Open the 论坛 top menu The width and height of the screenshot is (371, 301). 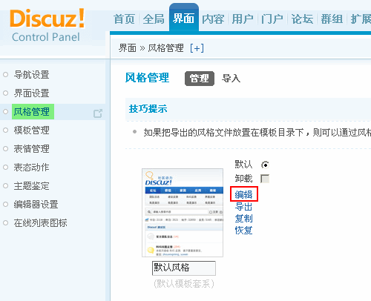[x=302, y=19]
